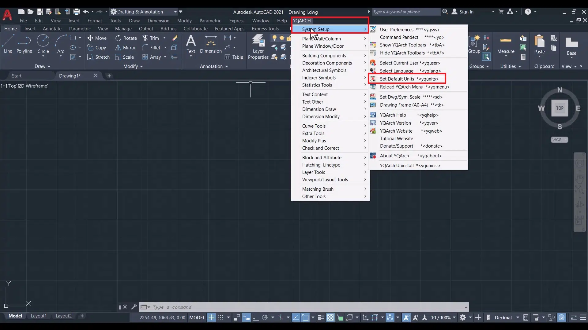The height and width of the screenshot is (330, 588).
Task: Toggle snap mode in status bar
Action: pos(221,317)
